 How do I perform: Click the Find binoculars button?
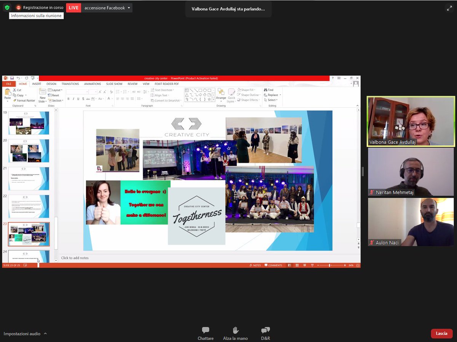click(x=268, y=90)
